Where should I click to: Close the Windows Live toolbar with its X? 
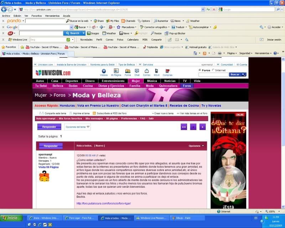[3, 40]
